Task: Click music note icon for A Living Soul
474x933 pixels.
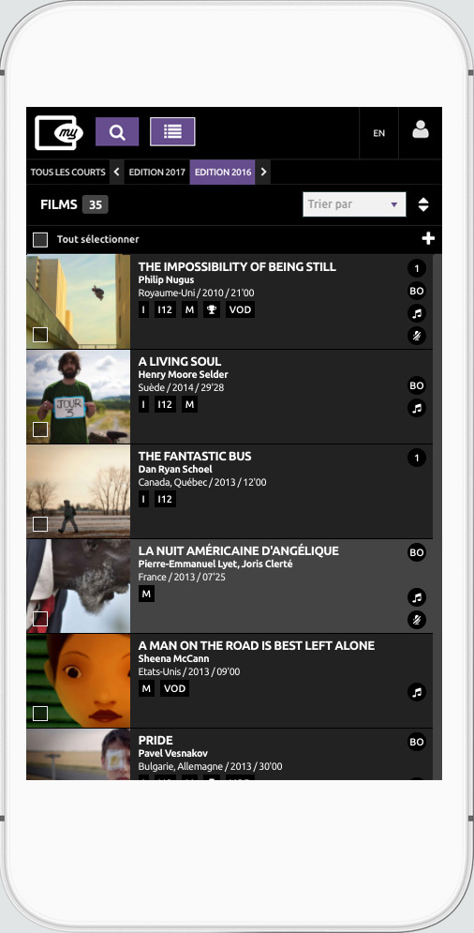Action: click(x=417, y=408)
